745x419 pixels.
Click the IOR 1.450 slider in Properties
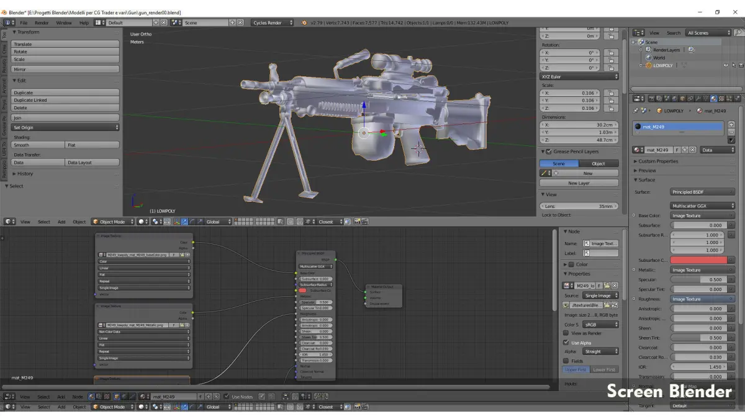pyautogui.click(x=698, y=367)
